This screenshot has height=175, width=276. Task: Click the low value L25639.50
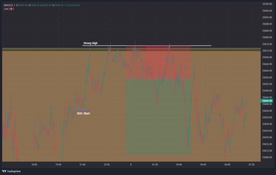[x=46, y=5]
